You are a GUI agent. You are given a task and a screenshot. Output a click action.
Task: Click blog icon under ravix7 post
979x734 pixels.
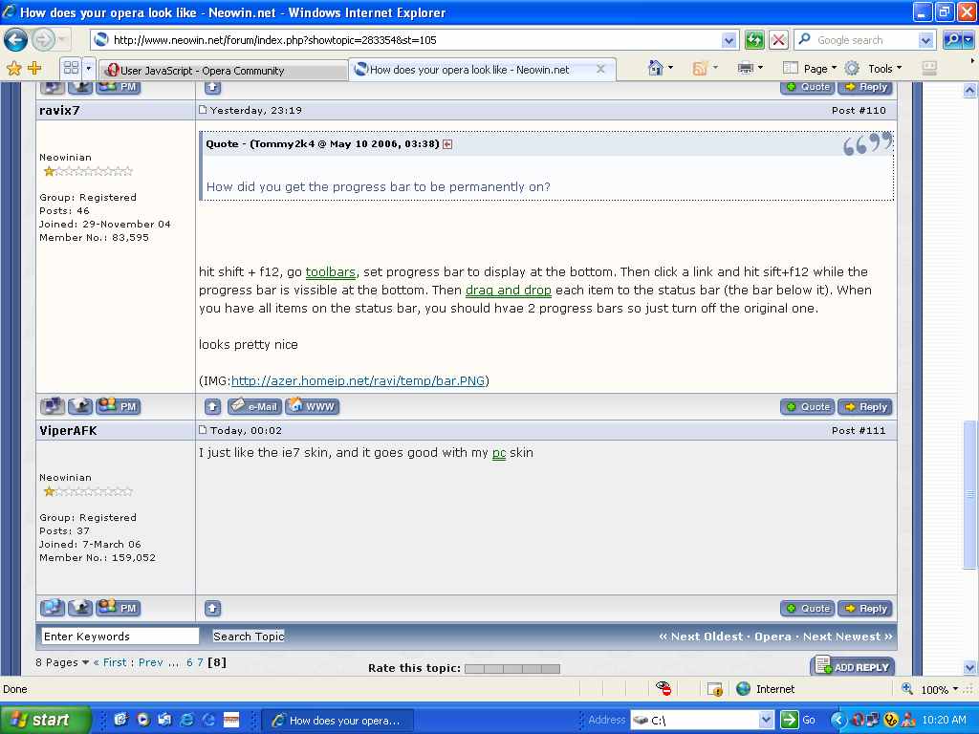coord(80,406)
